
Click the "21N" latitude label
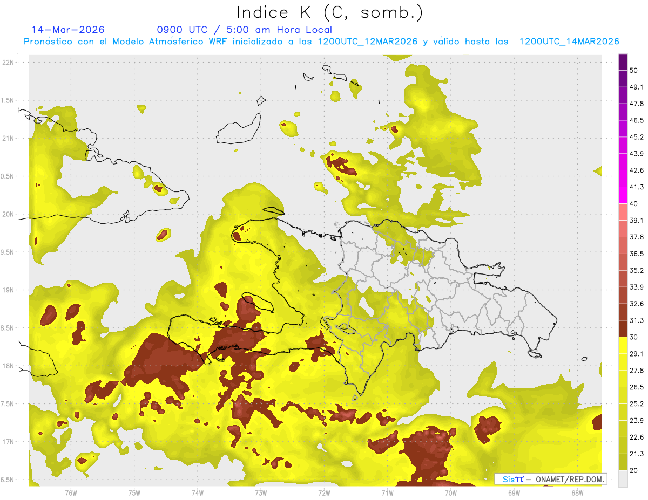click(8, 139)
